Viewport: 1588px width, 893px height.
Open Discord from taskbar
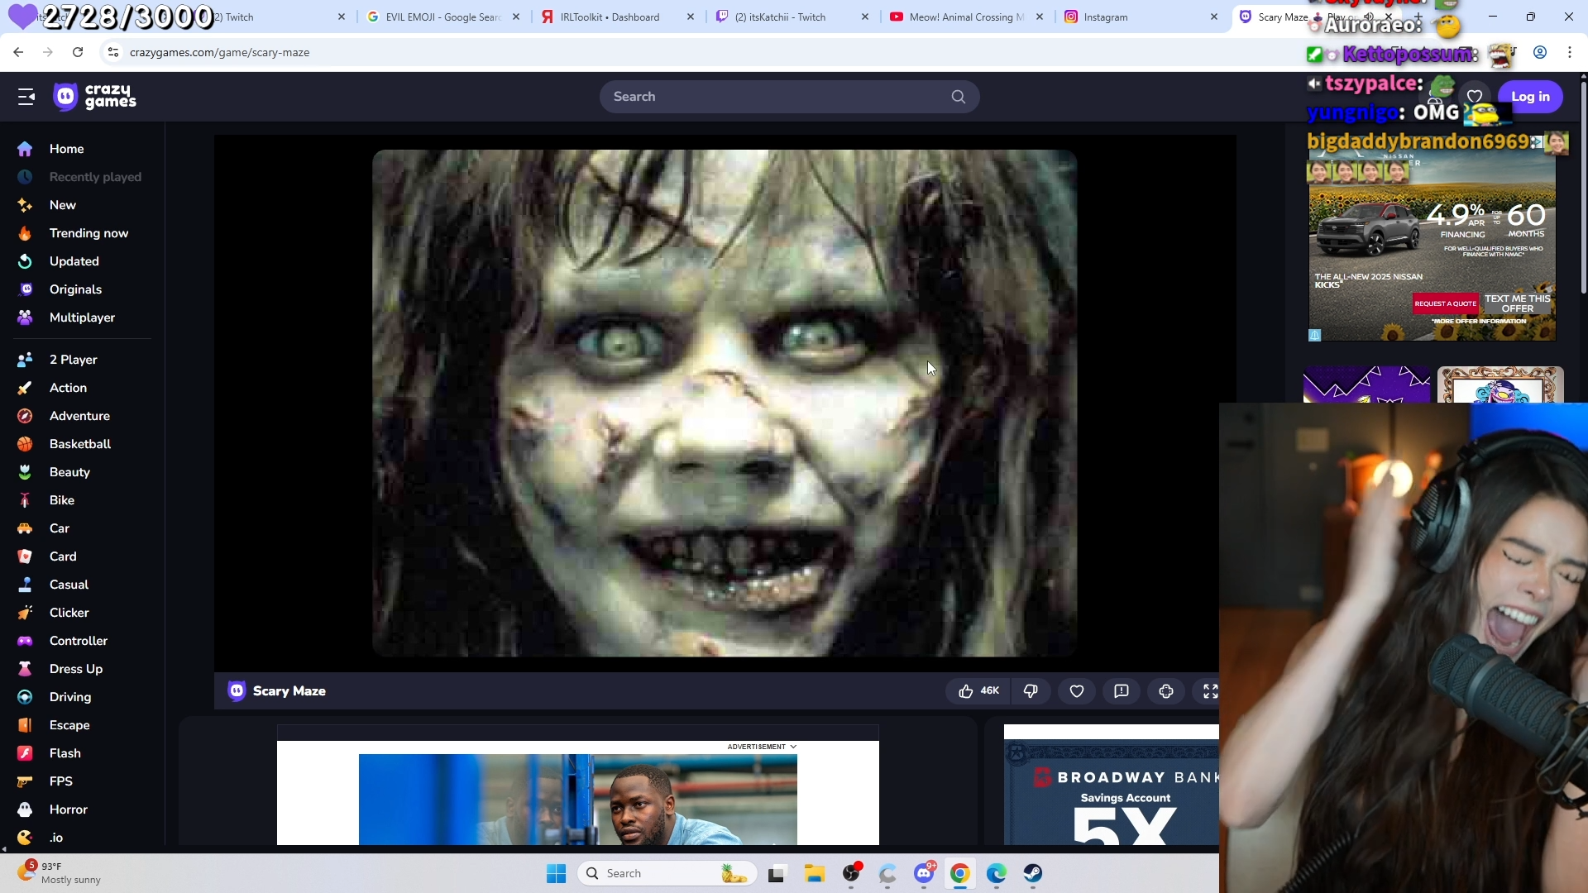923,873
